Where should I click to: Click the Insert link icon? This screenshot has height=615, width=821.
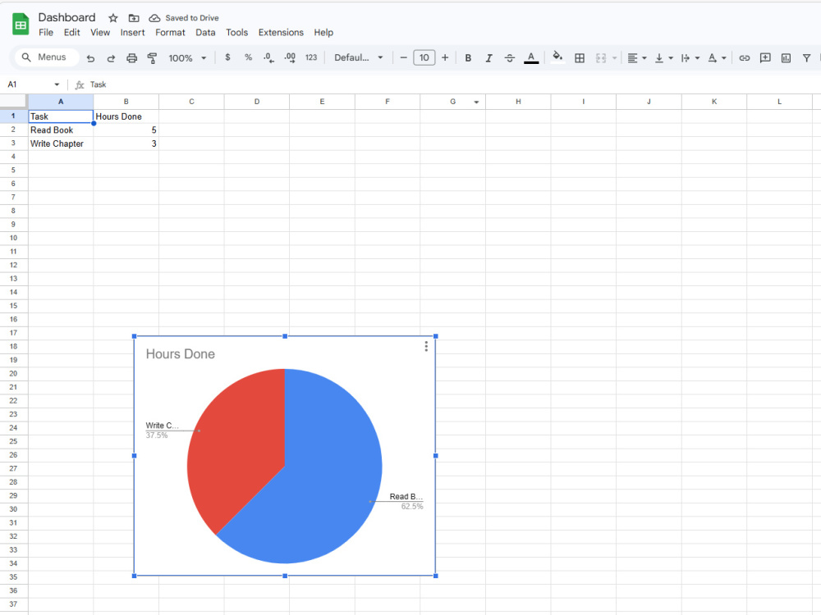744,58
